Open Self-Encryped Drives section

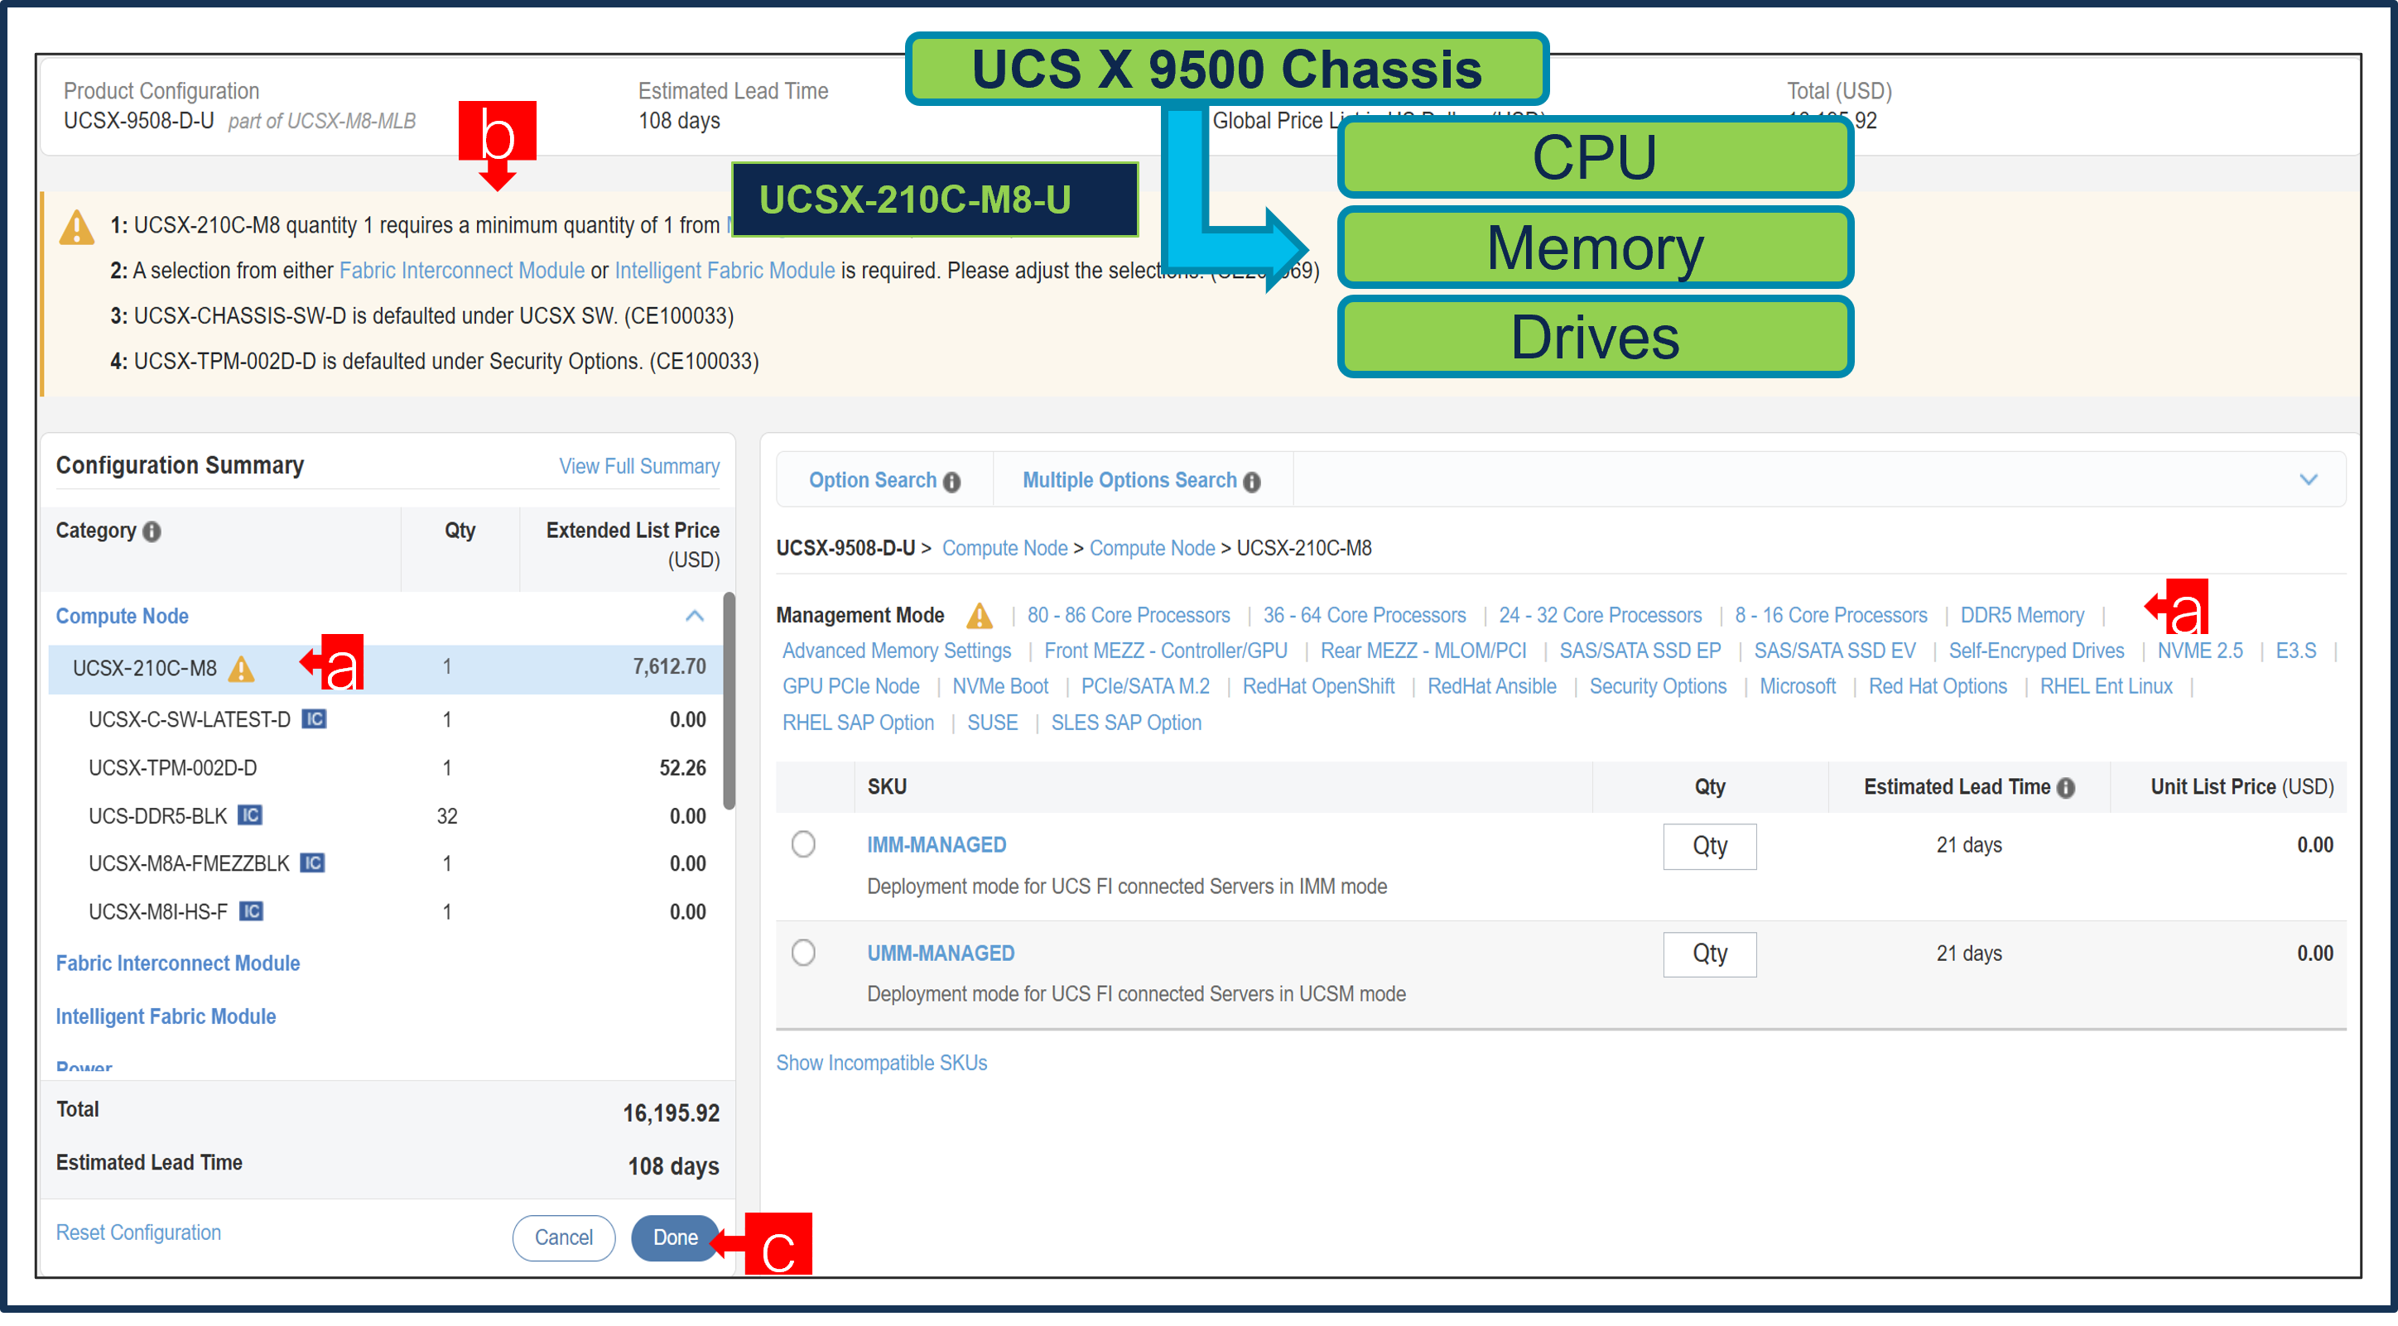point(2037,651)
